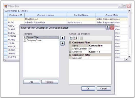135x98 pixels.
Task: Click the ALFKI customer ID cell
Action: tap(16, 23)
